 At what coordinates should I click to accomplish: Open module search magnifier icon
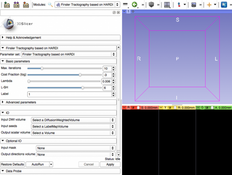[x=51, y=5]
